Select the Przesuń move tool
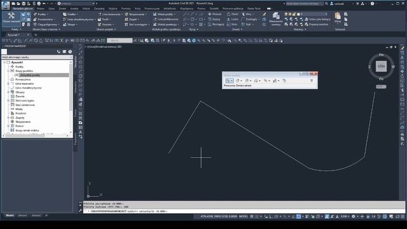 (x=215, y=14)
